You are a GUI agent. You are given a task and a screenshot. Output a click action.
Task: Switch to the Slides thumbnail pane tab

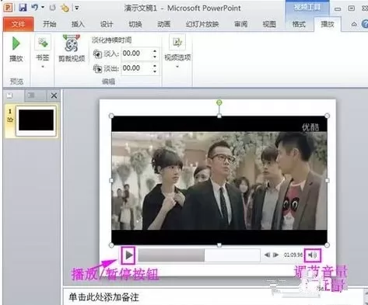(x=10, y=95)
